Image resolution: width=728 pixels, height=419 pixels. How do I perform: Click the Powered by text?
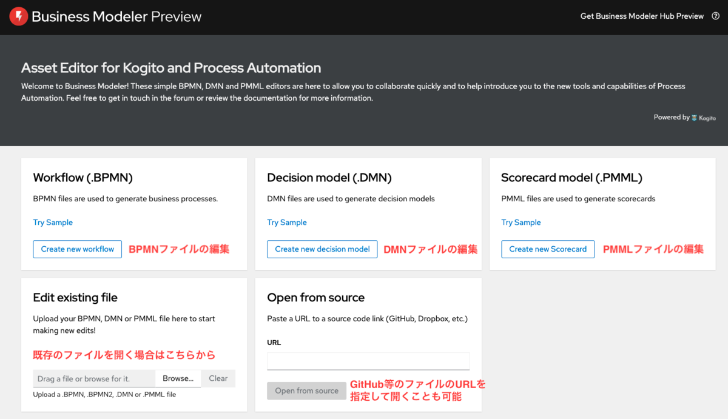click(672, 118)
